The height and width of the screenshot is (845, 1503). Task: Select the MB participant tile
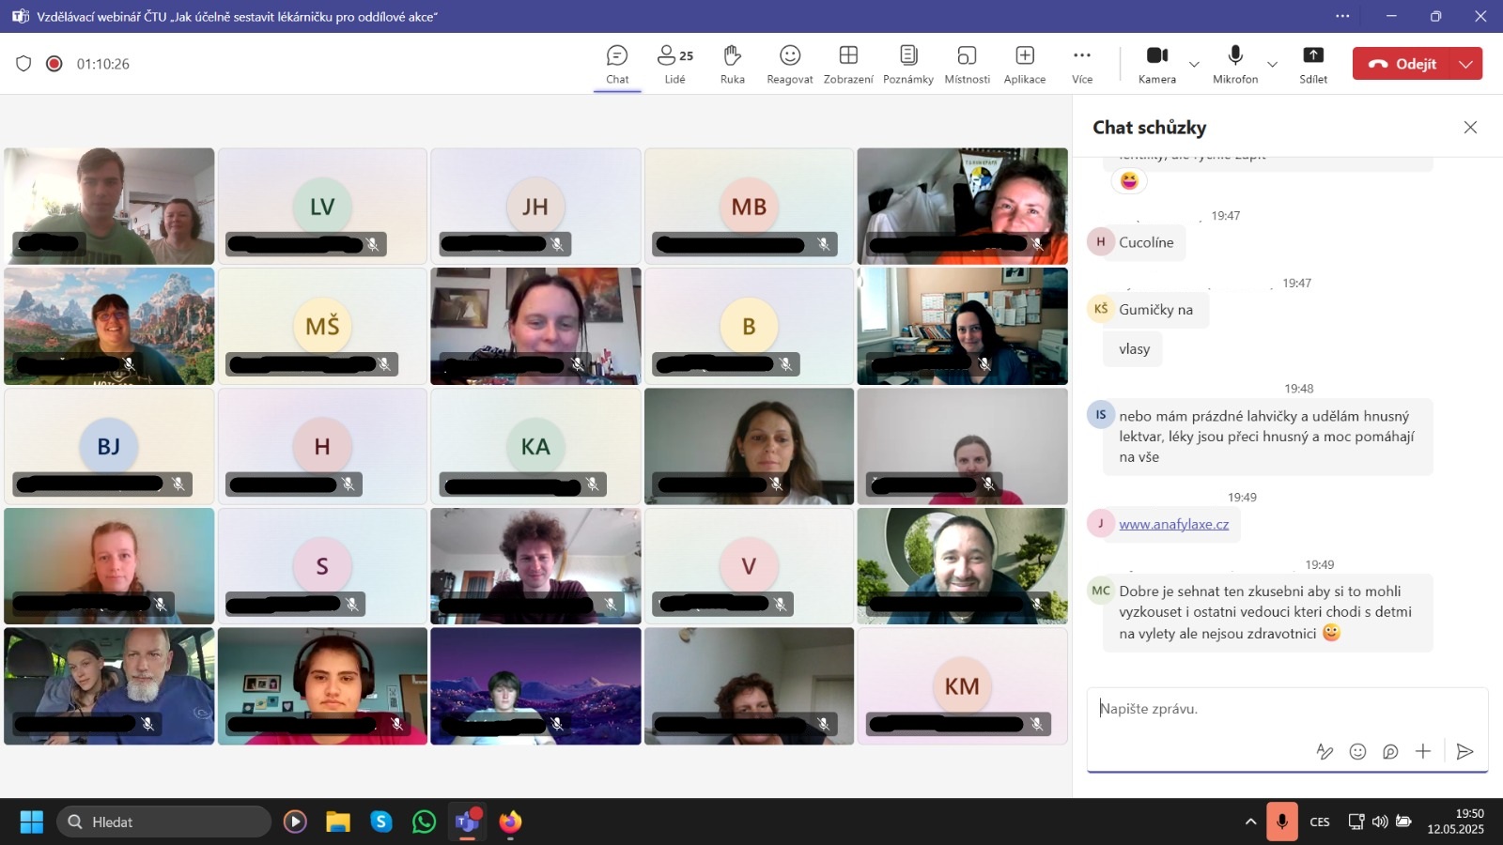point(749,206)
